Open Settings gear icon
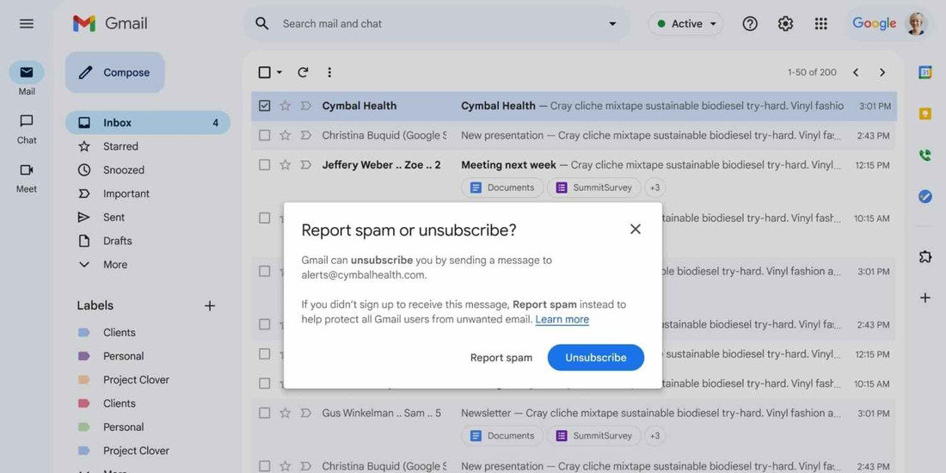 [785, 23]
